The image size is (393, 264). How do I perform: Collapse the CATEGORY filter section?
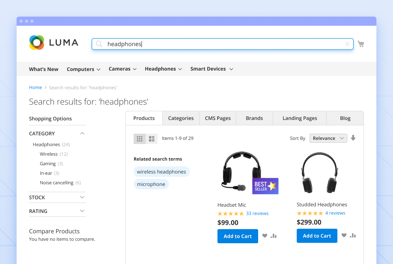click(82, 133)
